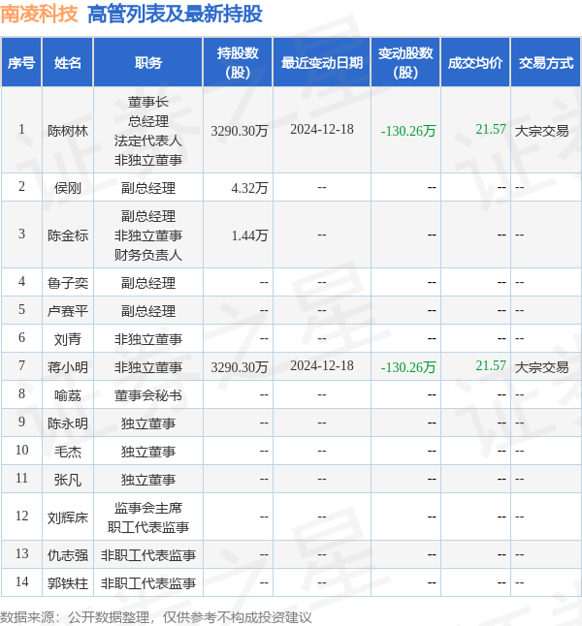This screenshot has width=582, height=626.
Task: Click row number 1
Action: 21,129
